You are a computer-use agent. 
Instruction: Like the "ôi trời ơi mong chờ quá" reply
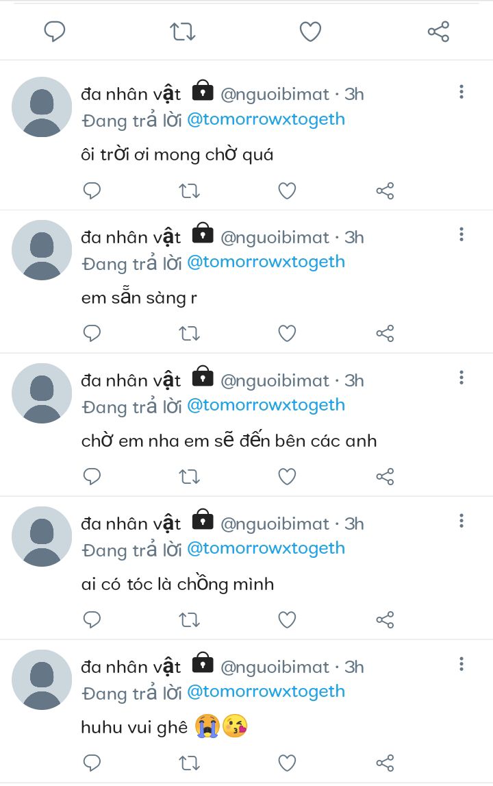(287, 191)
